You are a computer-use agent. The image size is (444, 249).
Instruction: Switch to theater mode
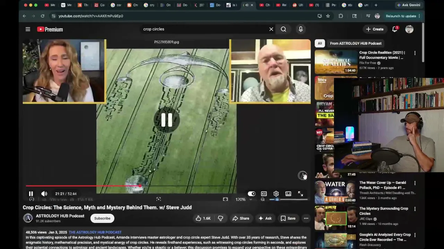pyautogui.click(x=288, y=194)
